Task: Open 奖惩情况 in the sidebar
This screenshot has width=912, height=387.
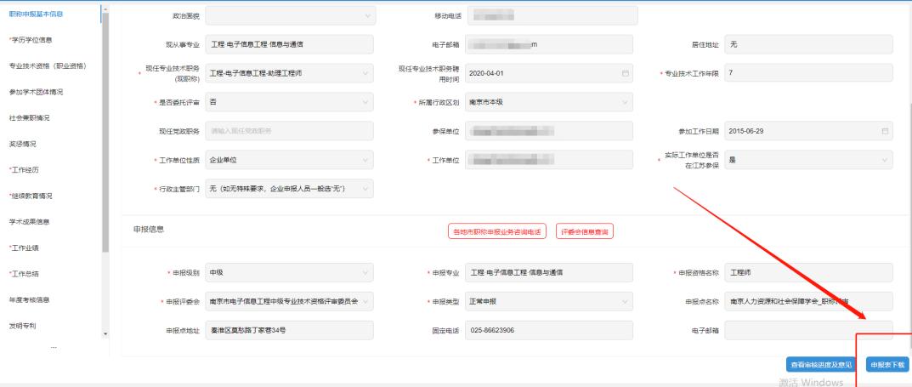Action: point(23,144)
